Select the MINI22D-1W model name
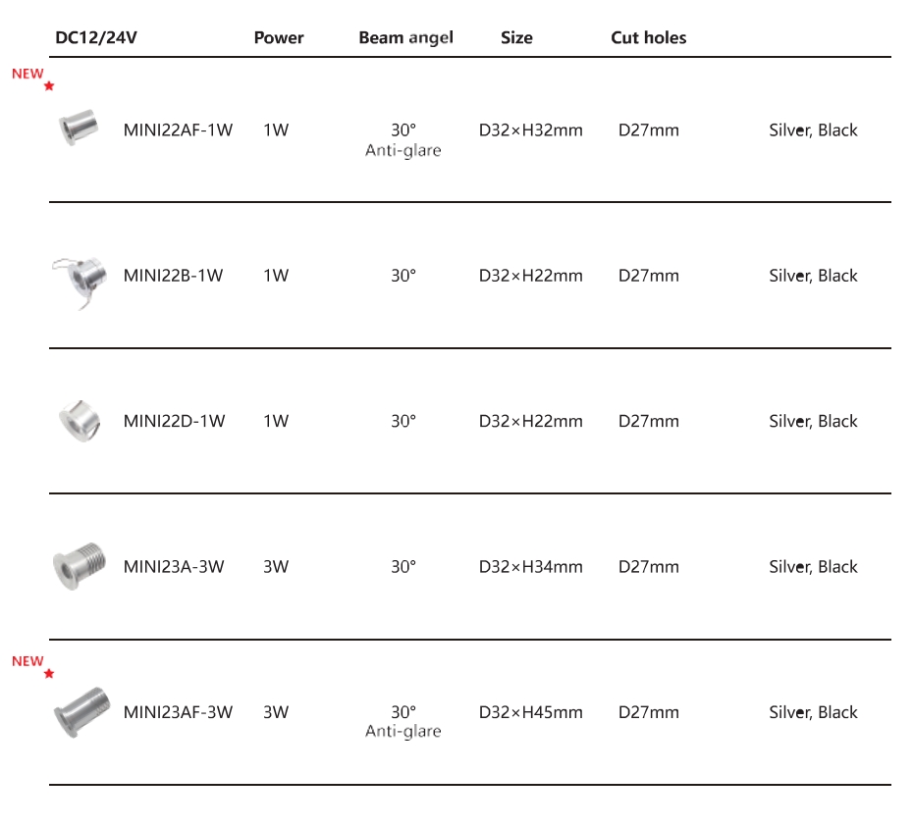The image size is (913, 827). click(x=174, y=421)
